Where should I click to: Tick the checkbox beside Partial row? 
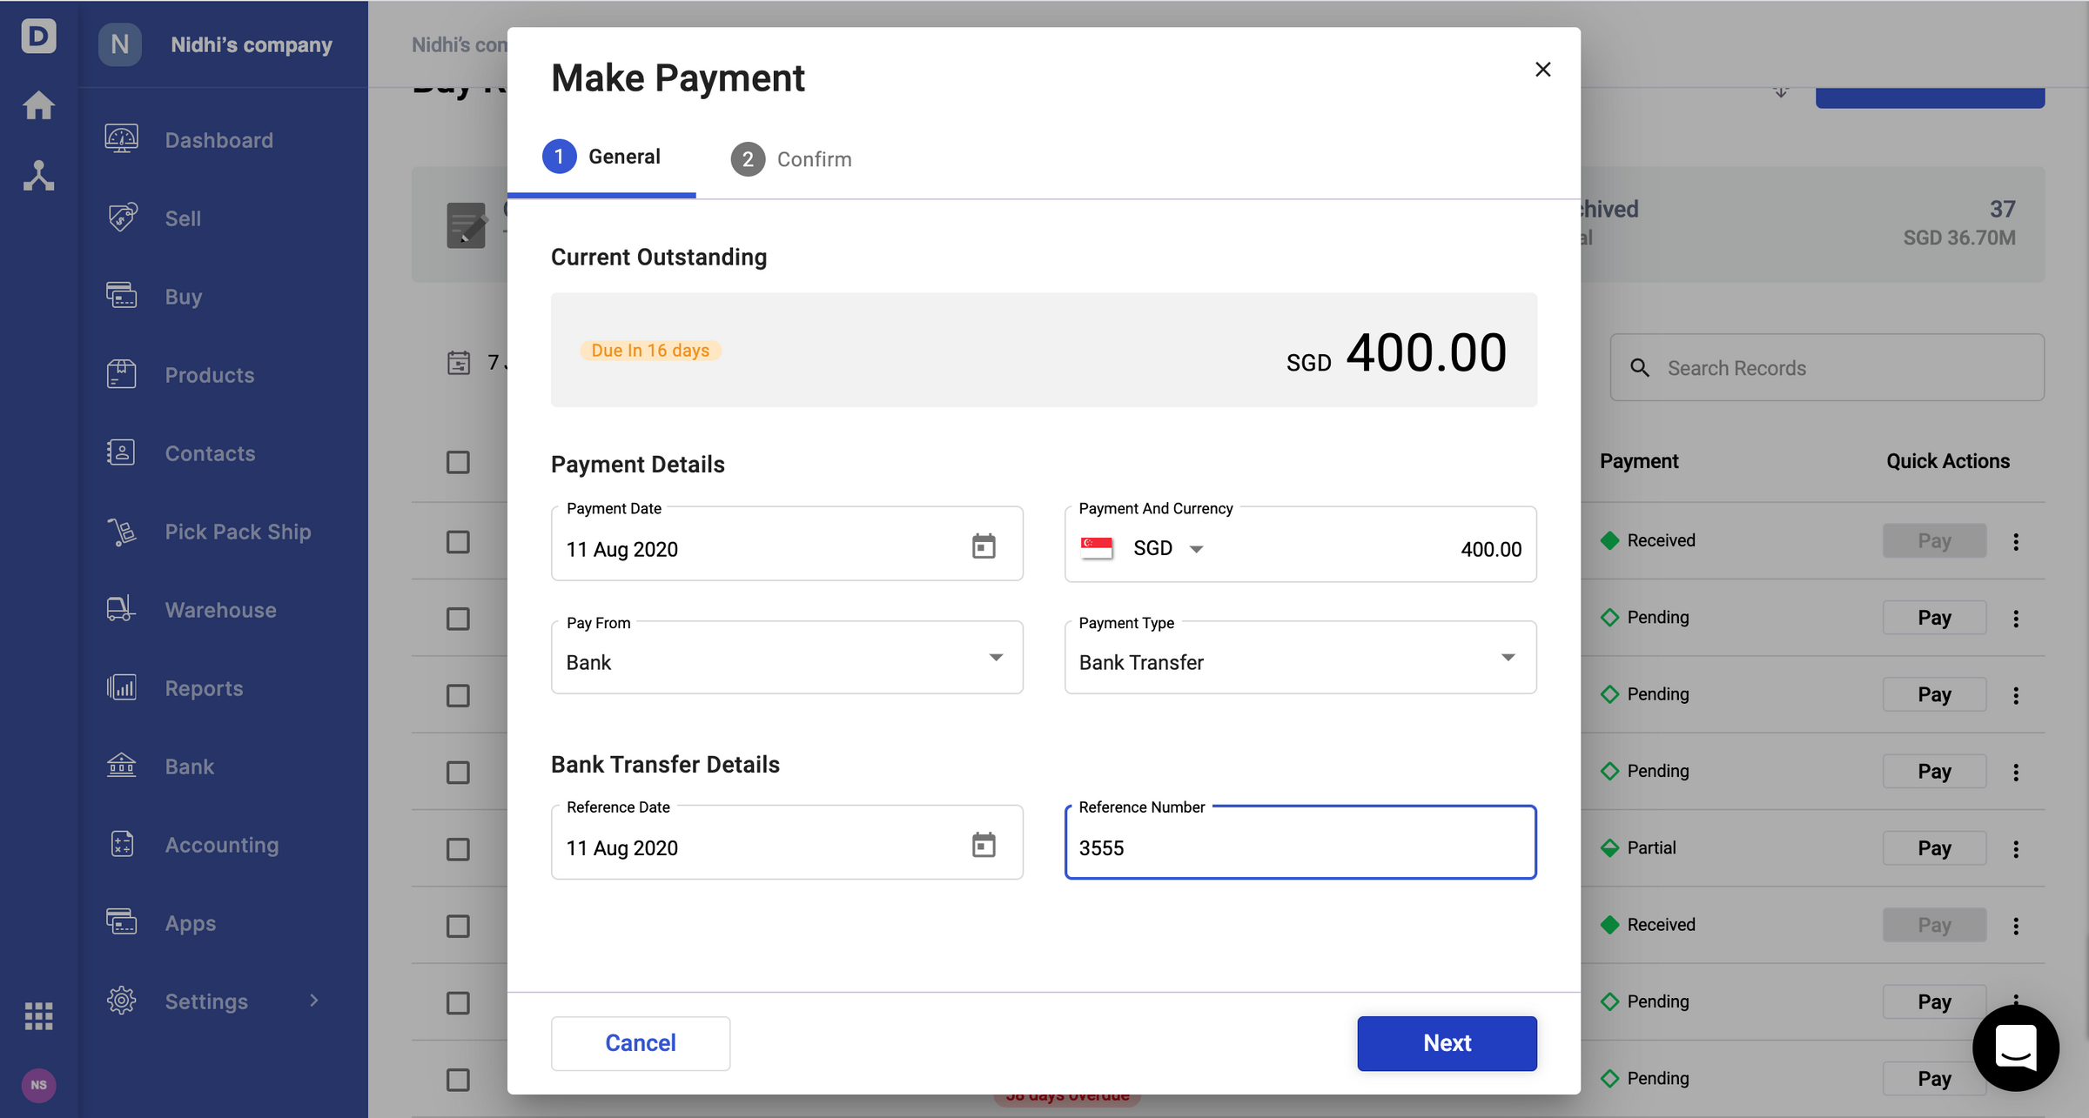(x=458, y=849)
